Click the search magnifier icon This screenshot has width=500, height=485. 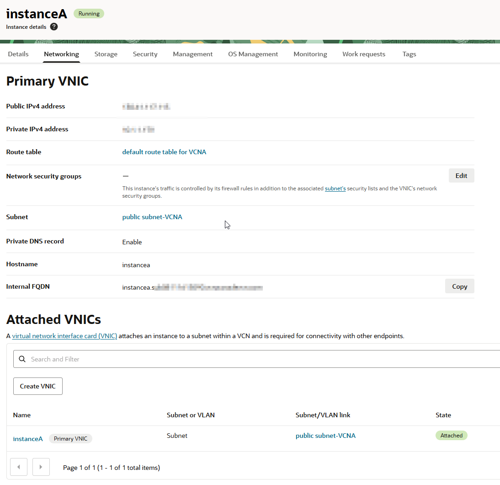coord(22,359)
